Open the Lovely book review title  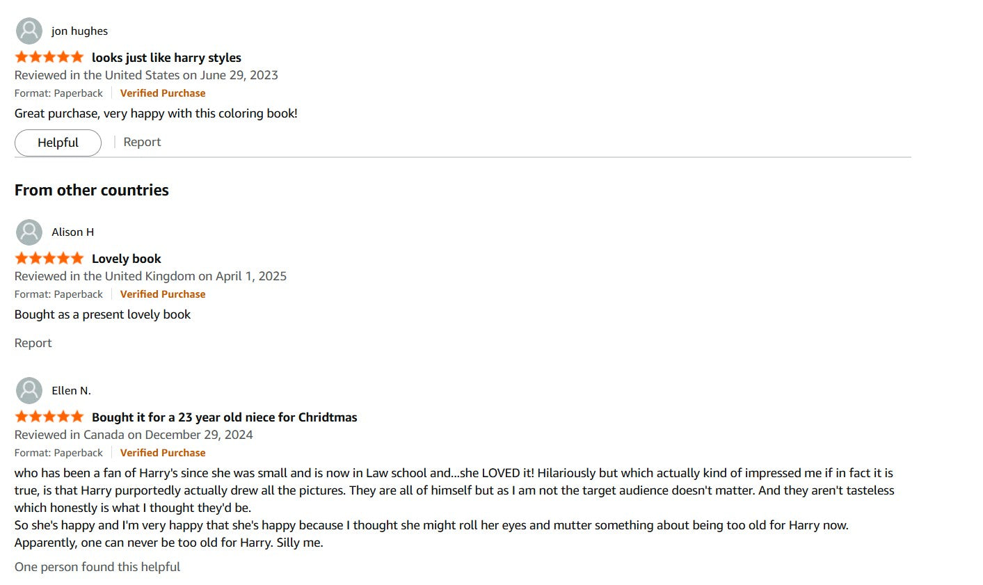[x=127, y=259]
